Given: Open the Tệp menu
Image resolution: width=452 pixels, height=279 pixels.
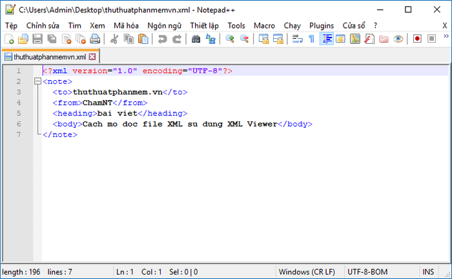Looking at the screenshot, I should coord(11,26).
